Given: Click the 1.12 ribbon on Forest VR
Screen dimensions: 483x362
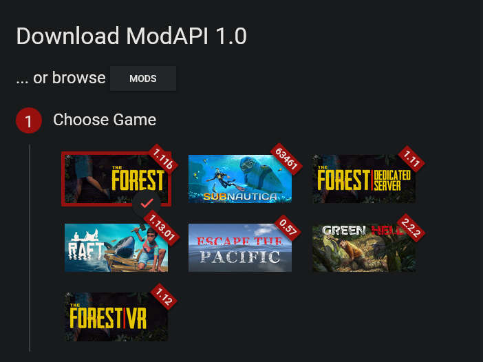Looking at the screenshot, I should click(x=164, y=297).
